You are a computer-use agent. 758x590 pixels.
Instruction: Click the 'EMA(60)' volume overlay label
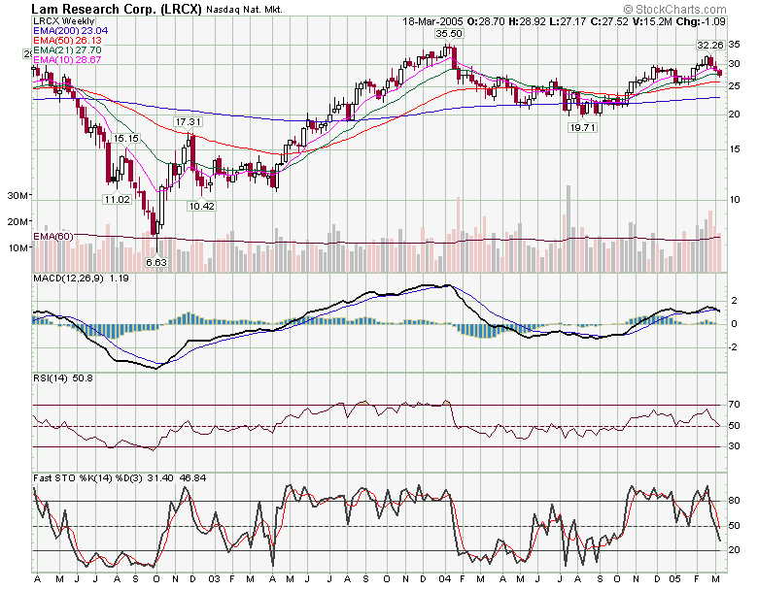[x=53, y=237]
